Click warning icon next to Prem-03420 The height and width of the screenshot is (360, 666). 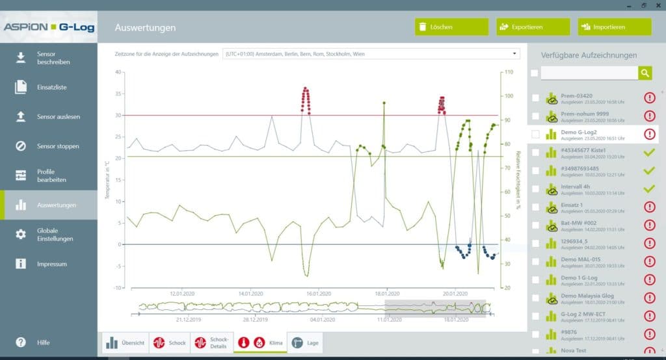pyautogui.click(x=650, y=97)
